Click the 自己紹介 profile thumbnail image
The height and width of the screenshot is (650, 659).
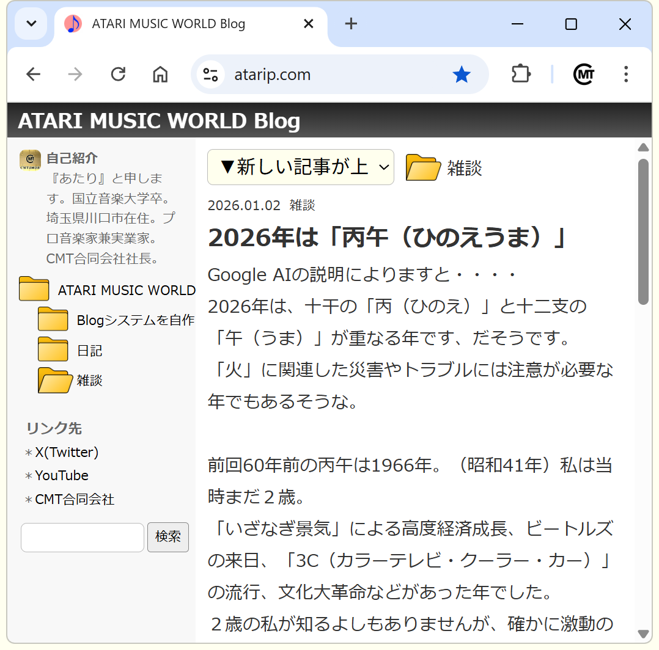coord(30,159)
